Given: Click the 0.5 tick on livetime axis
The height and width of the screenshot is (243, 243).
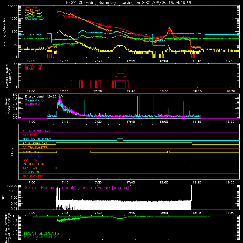Looking at the screenshot, I should pos(15,239).
